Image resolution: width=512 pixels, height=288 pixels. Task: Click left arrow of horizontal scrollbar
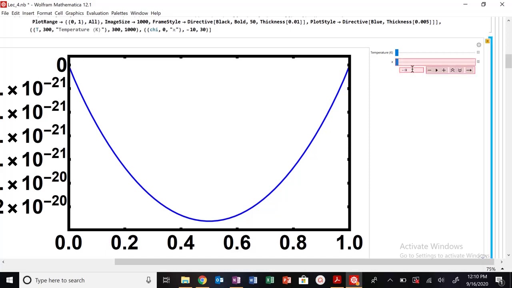click(x=3, y=262)
